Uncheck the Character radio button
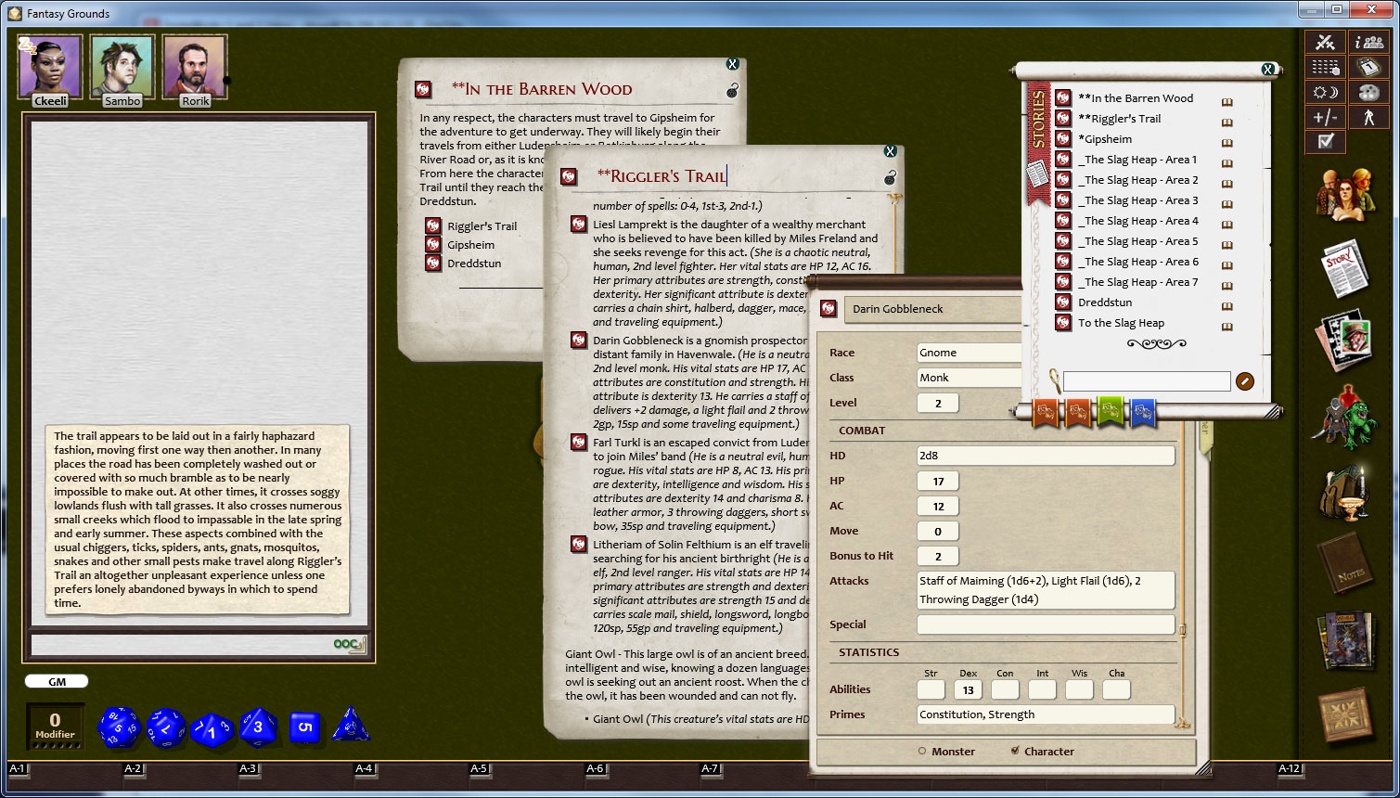Image resolution: width=1400 pixels, height=798 pixels. tap(1016, 752)
